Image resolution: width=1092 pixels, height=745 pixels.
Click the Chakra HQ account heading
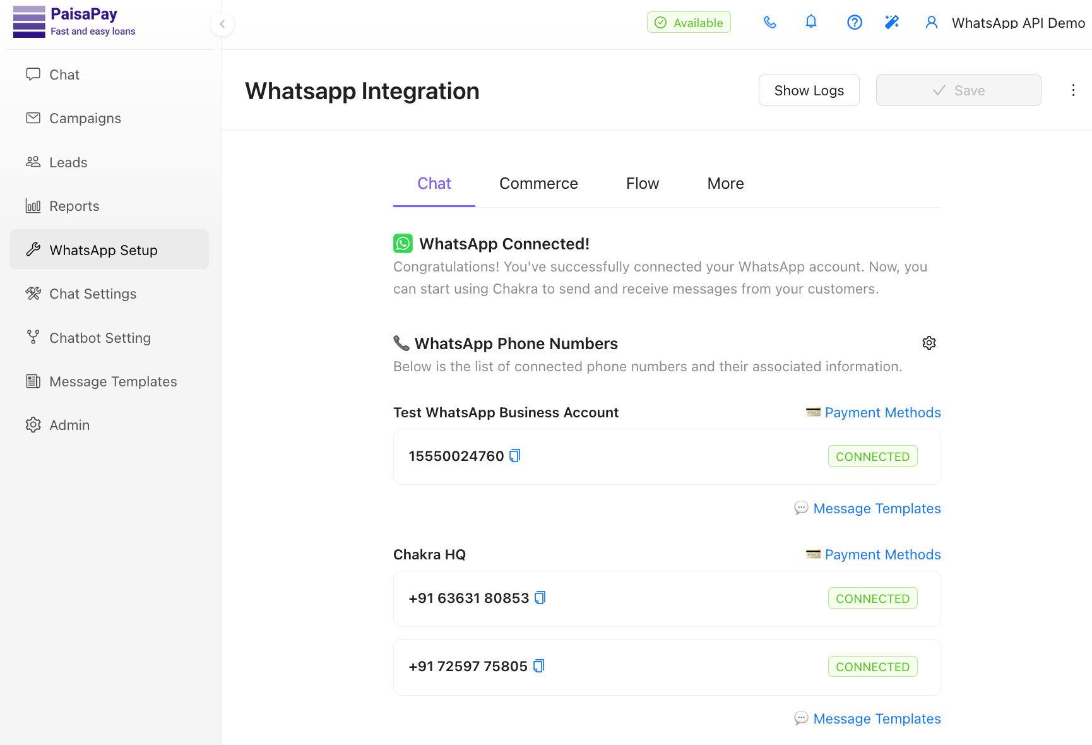(x=429, y=554)
